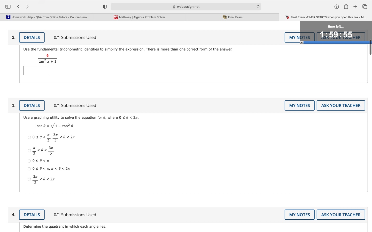Image resolution: width=372 pixels, height=232 pixels.
Task: Select the radio option 3π/2 < θ < 2π
Action: [x=29, y=179]
